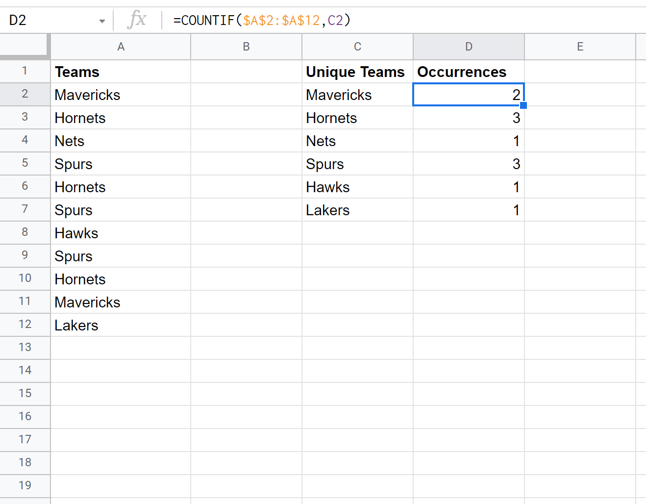Click the fx function icon
The height and width of the screenshot is (504, 646).
click(x=137, y=20)
